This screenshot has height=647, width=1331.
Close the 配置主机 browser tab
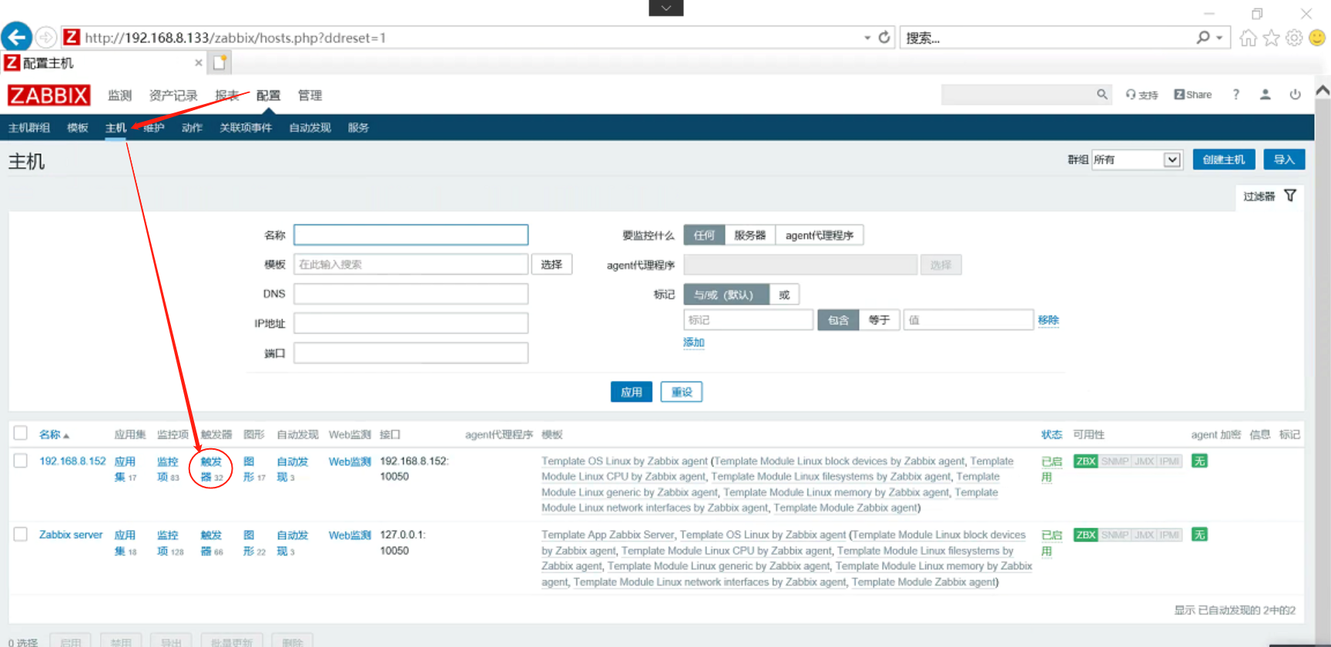[199, 62]
